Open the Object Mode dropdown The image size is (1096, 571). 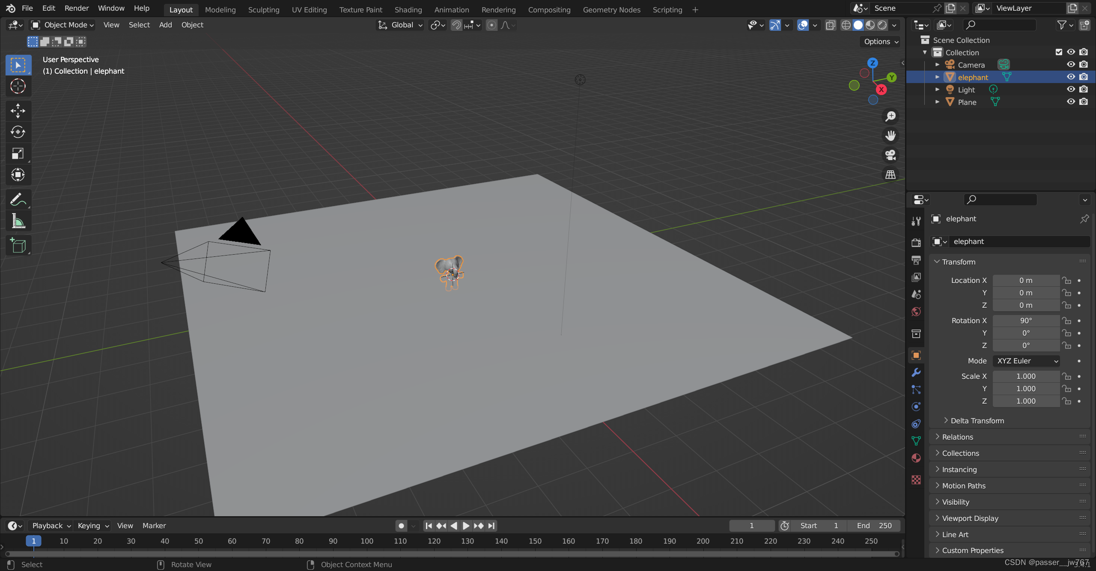pyautogui.click(x=63, y=25)
